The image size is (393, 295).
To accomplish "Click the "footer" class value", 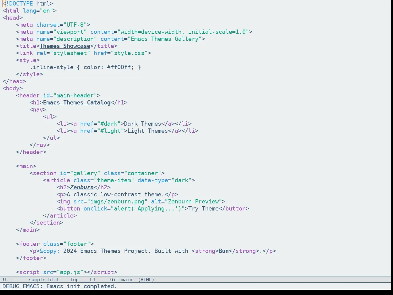I will (77, 244).
